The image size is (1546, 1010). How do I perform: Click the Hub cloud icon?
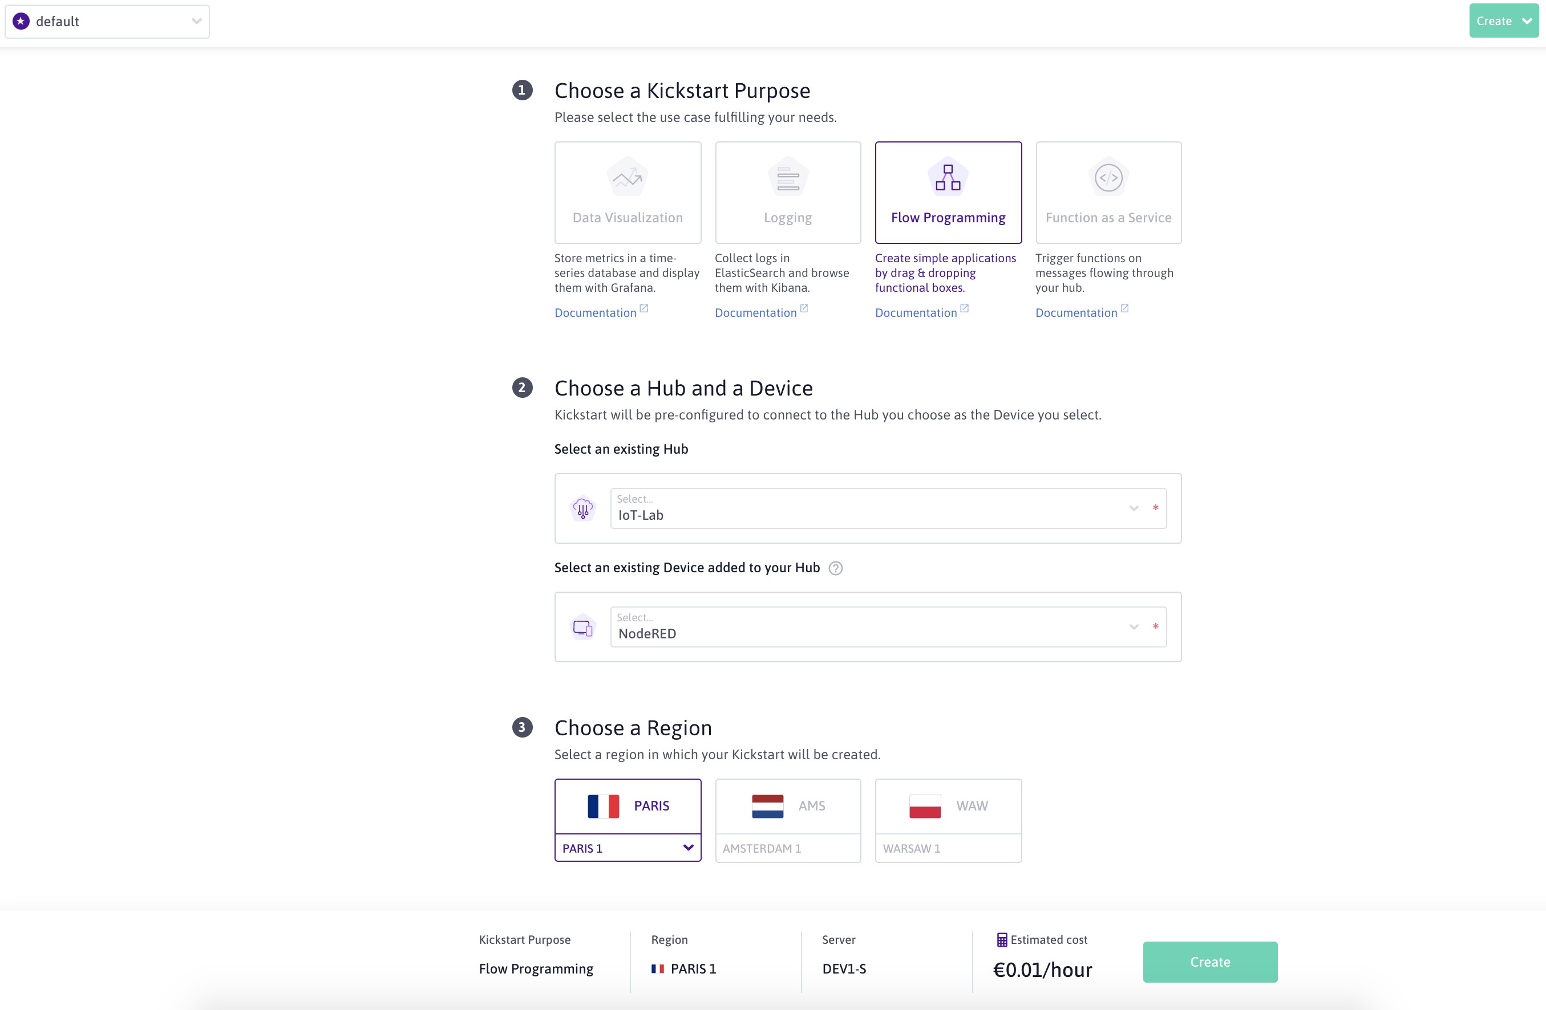[582, 508]
